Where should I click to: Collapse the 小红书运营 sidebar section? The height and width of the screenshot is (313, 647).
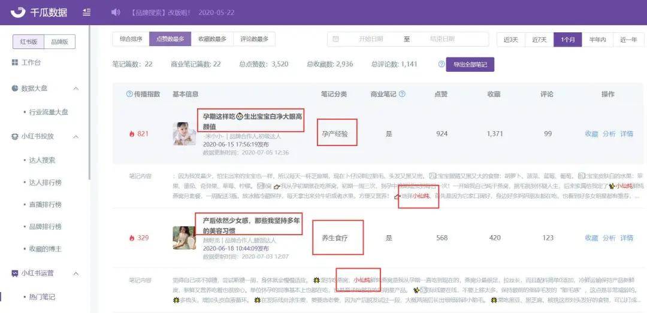76,273
